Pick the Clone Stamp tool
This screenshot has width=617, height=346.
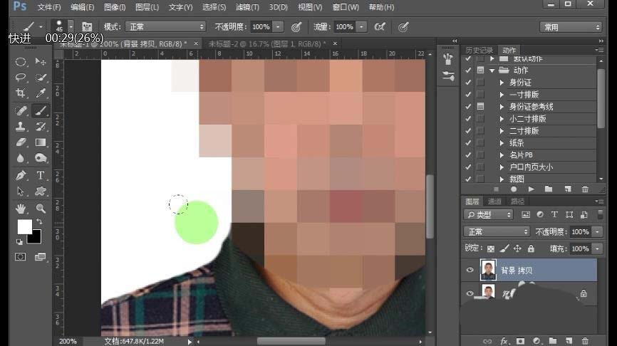(x=21, y=126)
